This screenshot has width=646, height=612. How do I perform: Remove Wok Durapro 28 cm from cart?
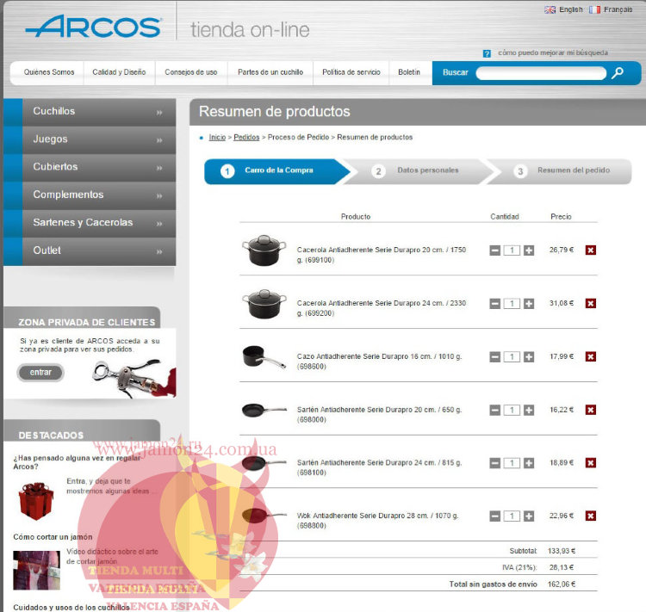pos(590,516)
